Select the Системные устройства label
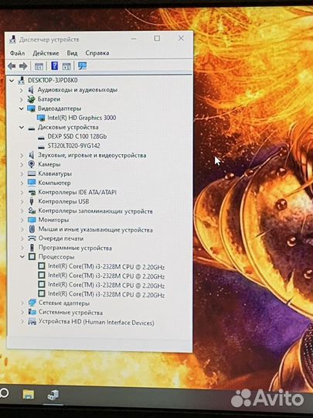The height and width of the screenshot is (418, 313). [x=71, y=312]
